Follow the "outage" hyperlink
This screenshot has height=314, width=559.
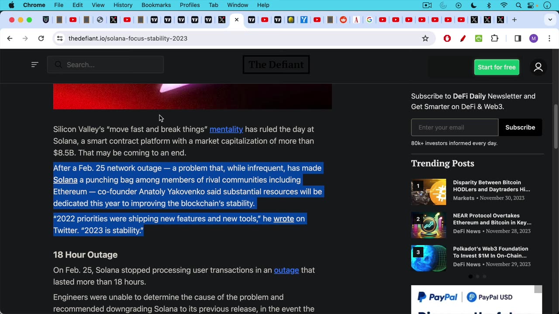[286, 270]
